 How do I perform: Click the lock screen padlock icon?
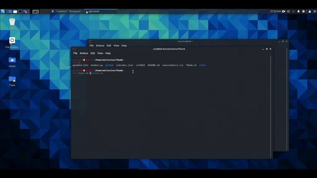pos(310,11)
